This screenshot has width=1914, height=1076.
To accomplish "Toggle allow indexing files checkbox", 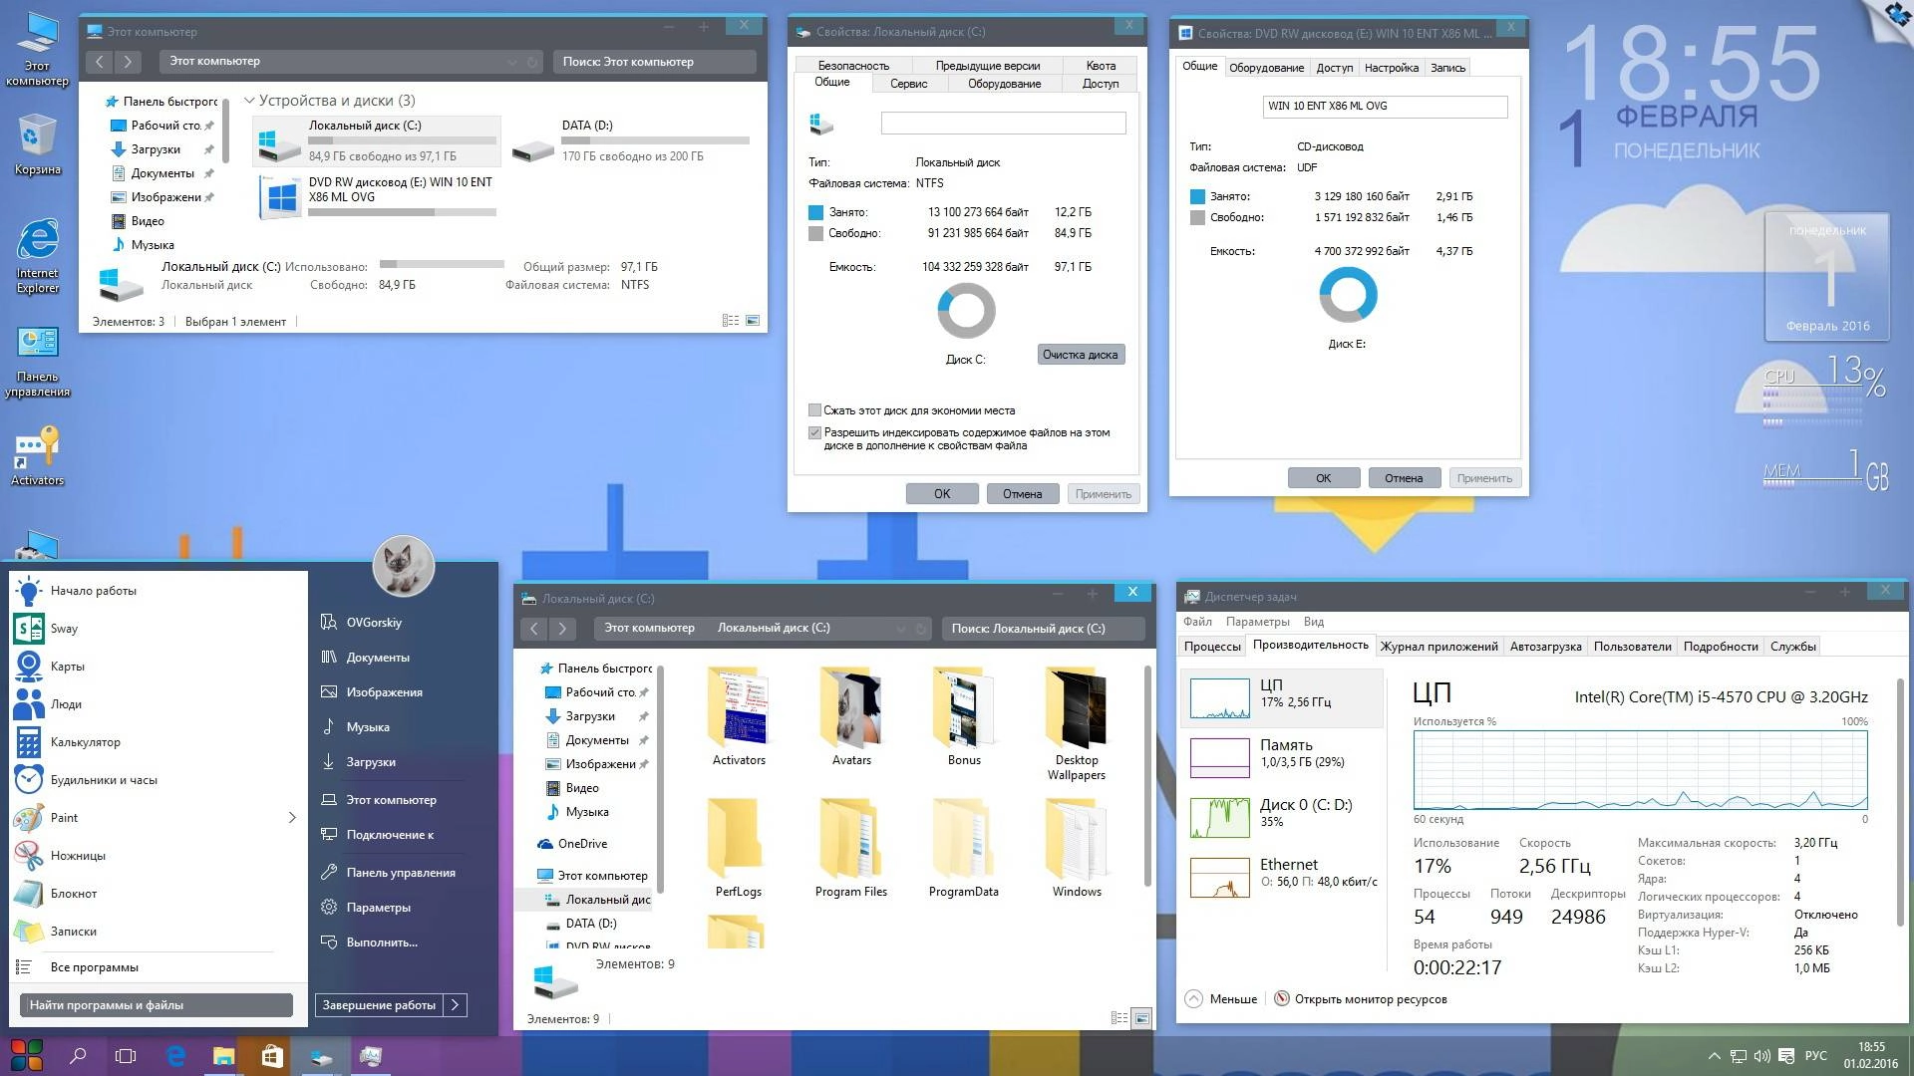I will point(814,432).
